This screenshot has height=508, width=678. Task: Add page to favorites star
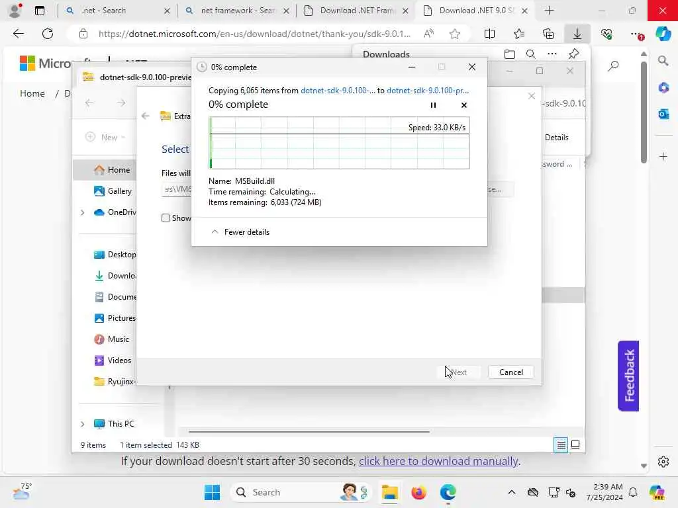point(454,34)
